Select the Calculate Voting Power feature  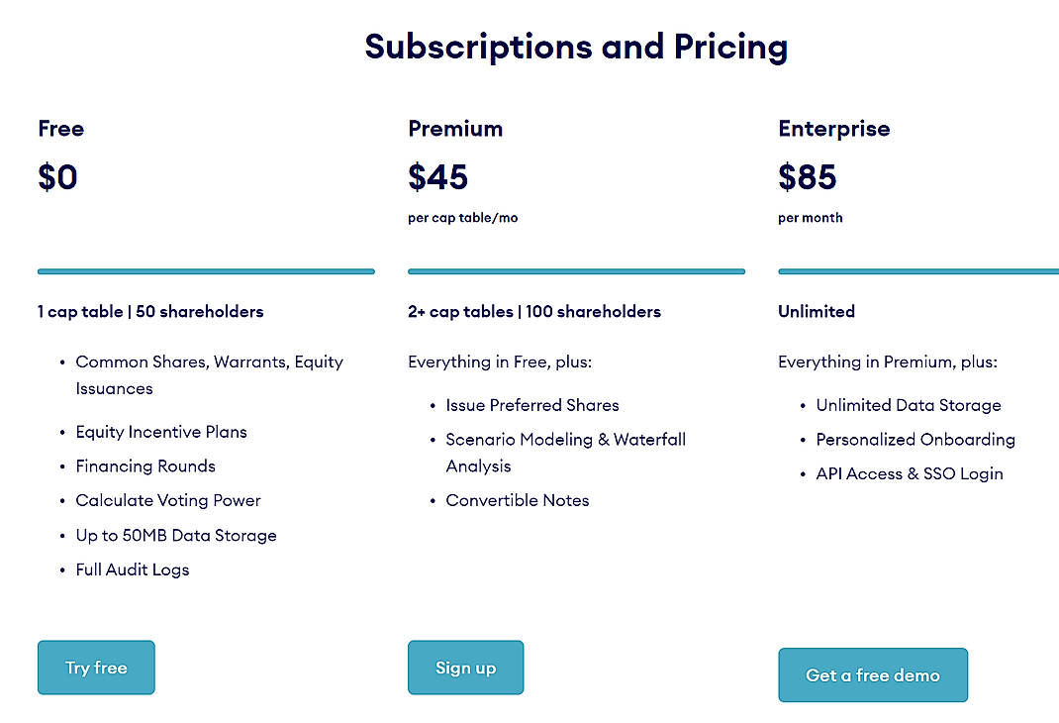tap(168, 500)
